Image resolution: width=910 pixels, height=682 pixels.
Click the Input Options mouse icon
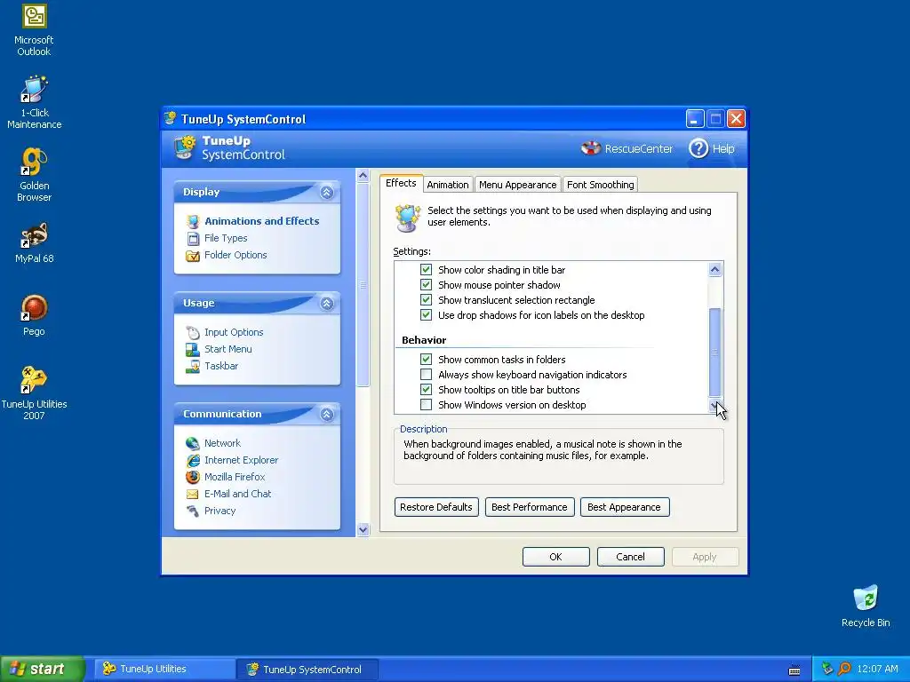193,332
